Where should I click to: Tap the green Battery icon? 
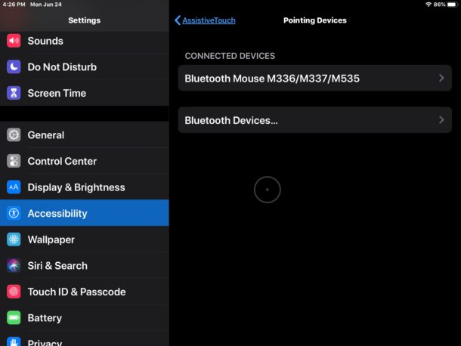[14, 318]
